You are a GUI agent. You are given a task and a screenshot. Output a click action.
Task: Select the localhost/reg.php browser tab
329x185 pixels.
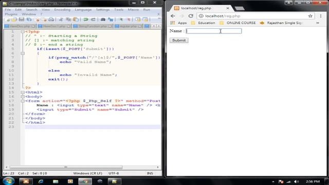(202, 8)
